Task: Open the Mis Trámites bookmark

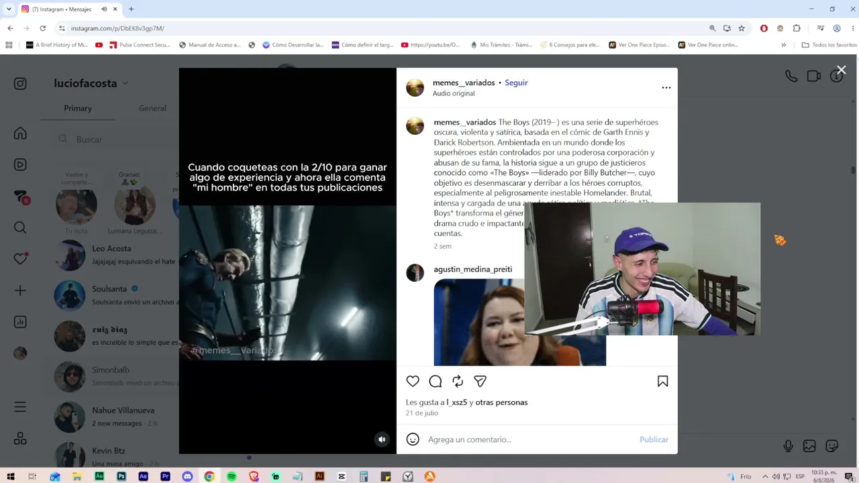Action: point(501,45)
